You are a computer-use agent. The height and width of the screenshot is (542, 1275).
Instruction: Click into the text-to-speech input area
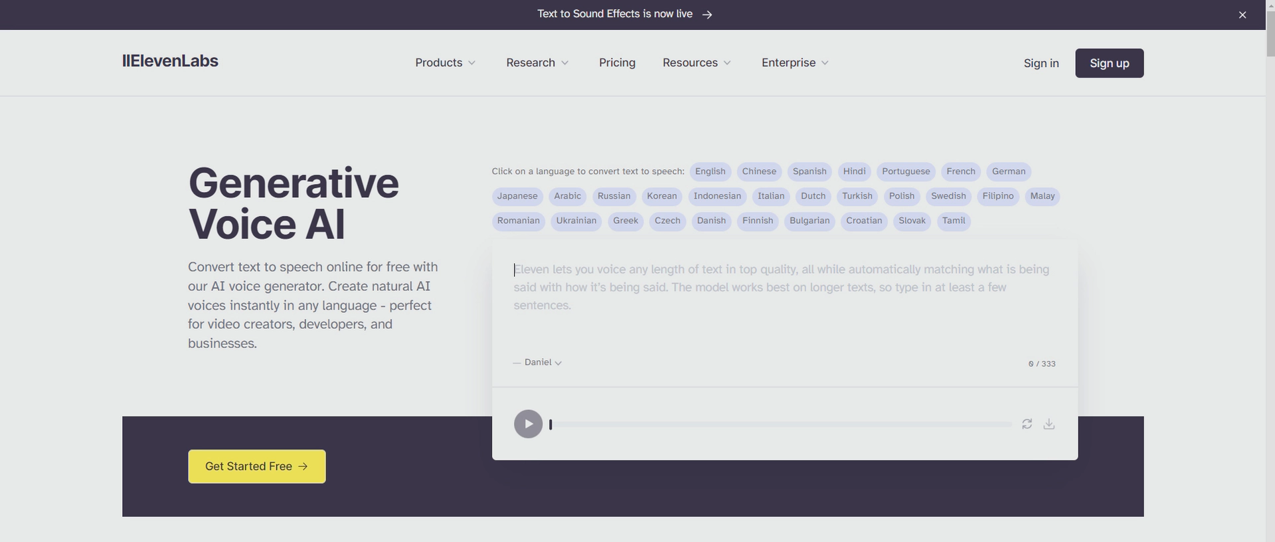pos(784,297)
